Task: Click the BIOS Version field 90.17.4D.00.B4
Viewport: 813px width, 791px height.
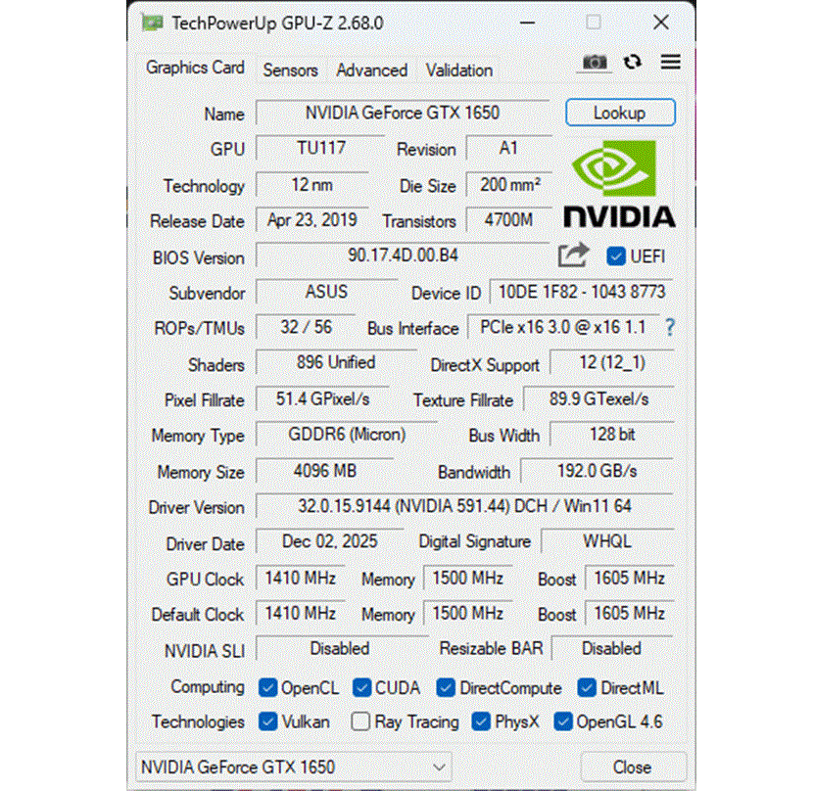Action: tap(403, 256)
